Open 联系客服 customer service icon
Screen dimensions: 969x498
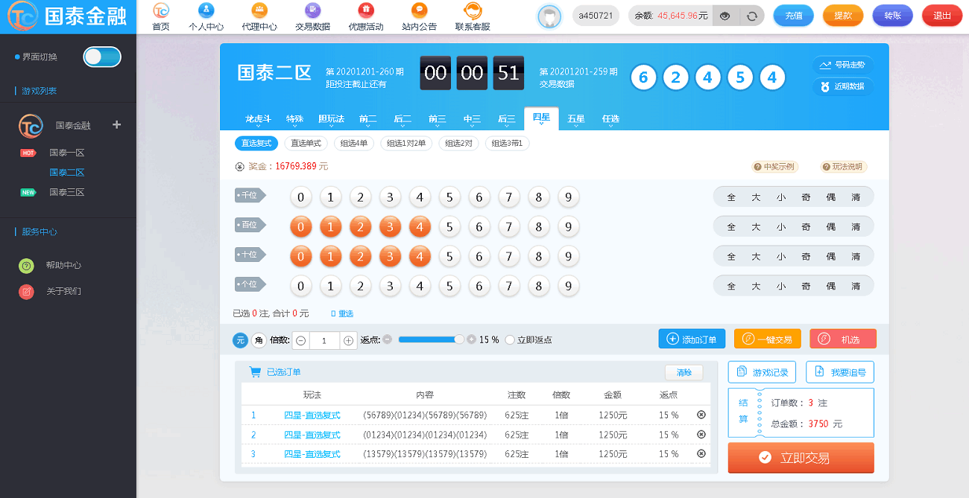tap(472, 16)
